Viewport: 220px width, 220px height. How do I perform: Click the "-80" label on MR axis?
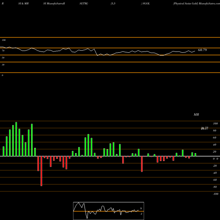215,187
